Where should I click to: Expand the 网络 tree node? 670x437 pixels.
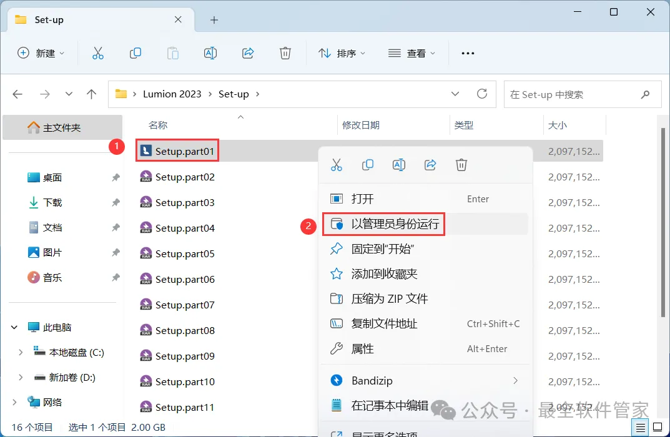point(14,402)
